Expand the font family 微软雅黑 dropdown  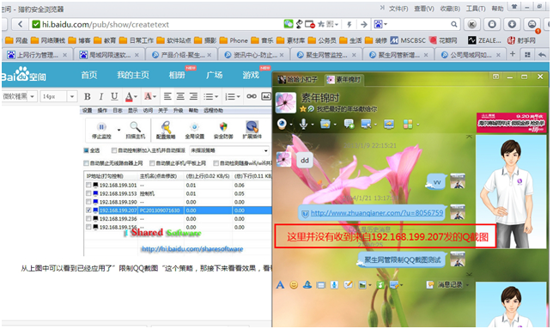tap(32, 96)
